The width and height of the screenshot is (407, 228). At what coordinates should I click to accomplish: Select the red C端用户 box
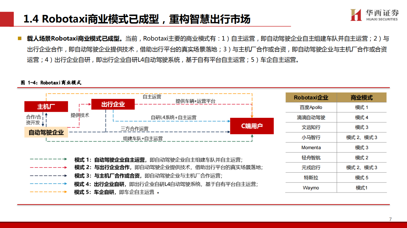[x=252, y=126]
